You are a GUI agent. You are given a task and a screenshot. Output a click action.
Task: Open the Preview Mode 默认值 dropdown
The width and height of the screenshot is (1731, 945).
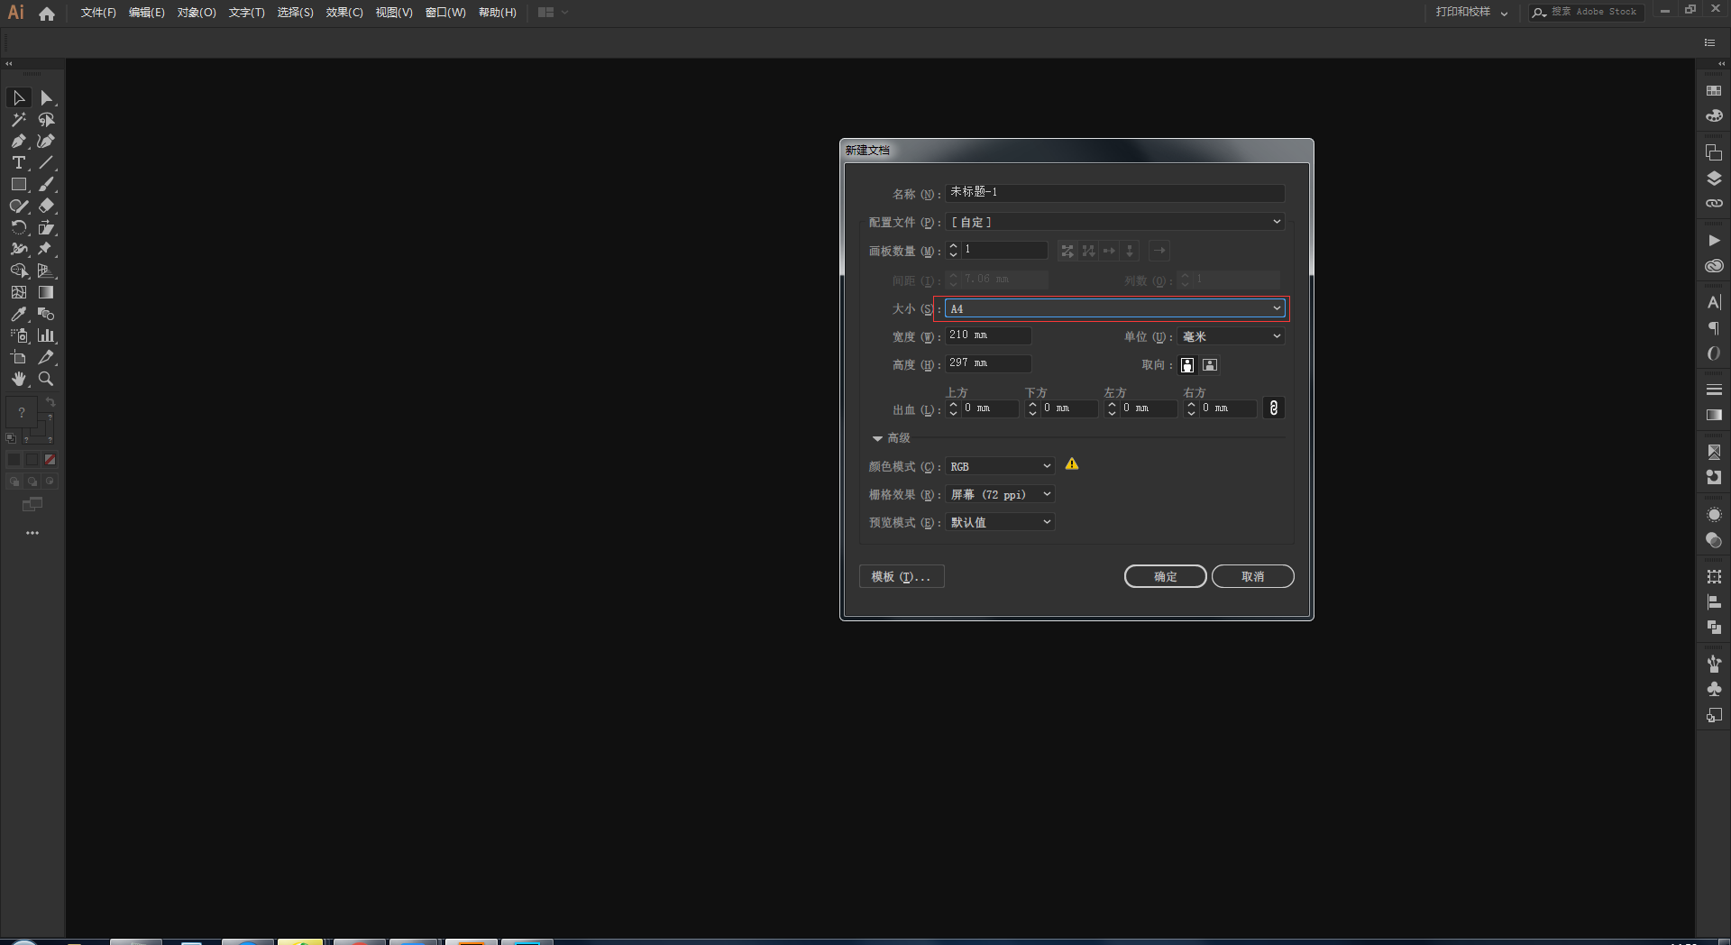pyautogui.click(x=1000, y=522)
